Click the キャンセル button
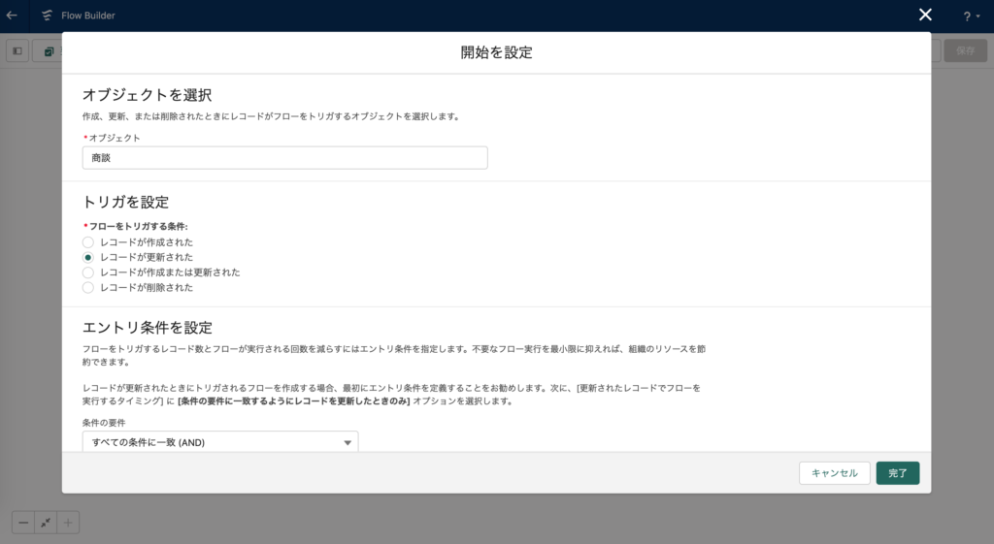 tap(834, 473)
